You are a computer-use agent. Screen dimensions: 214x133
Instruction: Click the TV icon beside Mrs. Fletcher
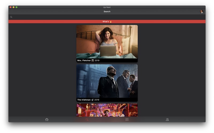93,61
